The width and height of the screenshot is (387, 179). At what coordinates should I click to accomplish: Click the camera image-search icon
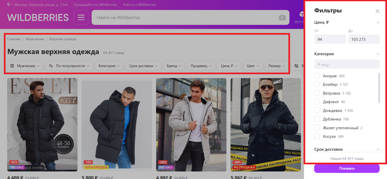282,18
